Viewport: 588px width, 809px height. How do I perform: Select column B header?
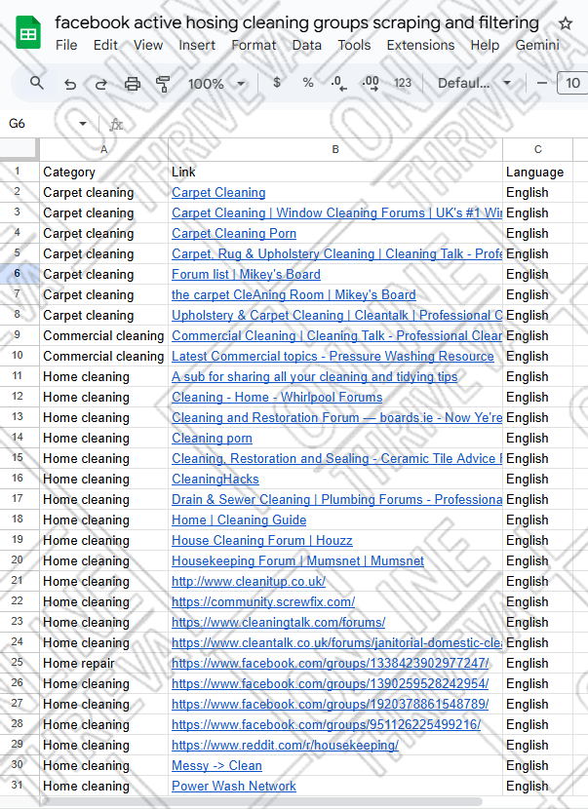click(335, 150)
